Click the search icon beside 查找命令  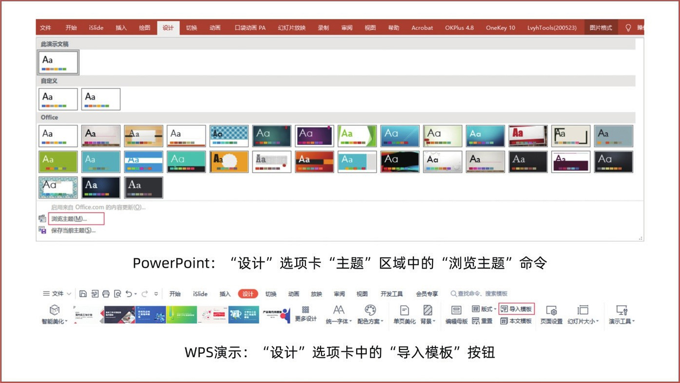[453, 293]
